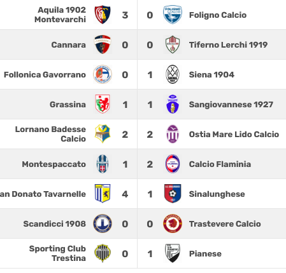Click the Aquila 1902 Montevarchi crest

coord(103,15)
